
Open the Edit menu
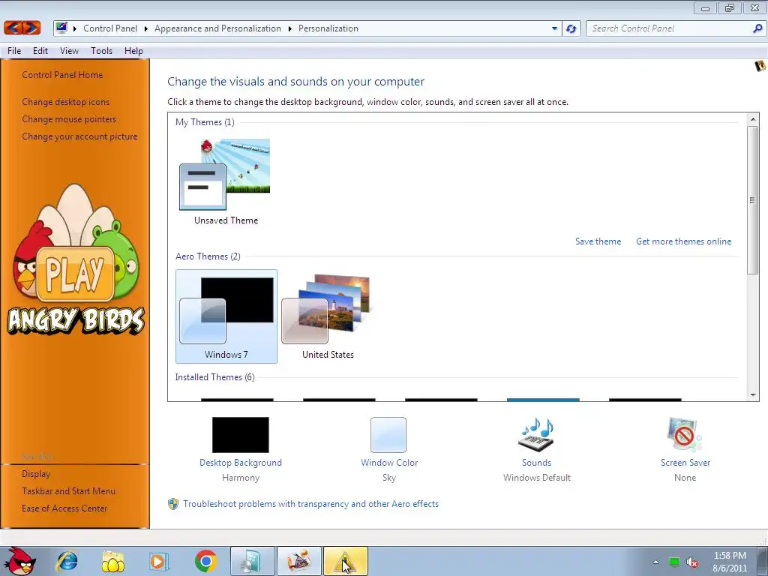pyautogui.click(x=40, y=51)
